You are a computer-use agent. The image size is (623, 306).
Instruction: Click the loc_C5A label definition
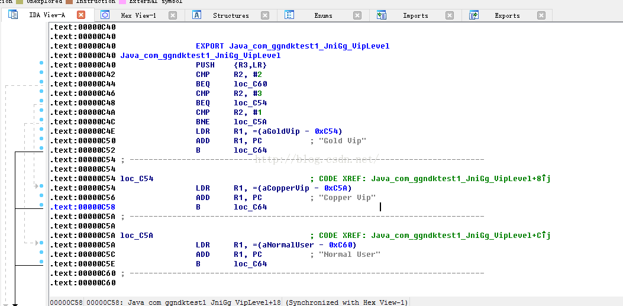point(137,236)
